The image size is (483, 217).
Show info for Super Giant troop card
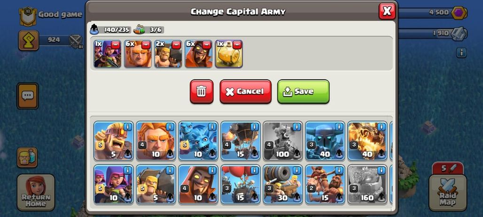coord(170,127)
